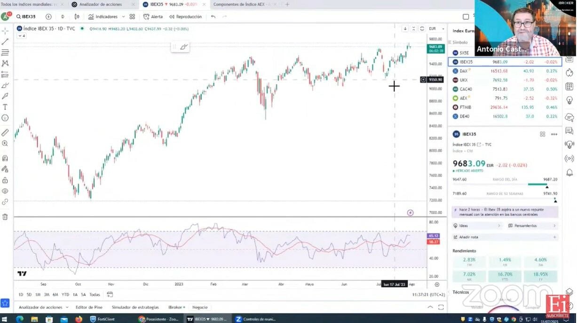Open the favorites star icon at bottom left
Image resolution: width=577 pixels, height=323 pixels.
point(5,303)
